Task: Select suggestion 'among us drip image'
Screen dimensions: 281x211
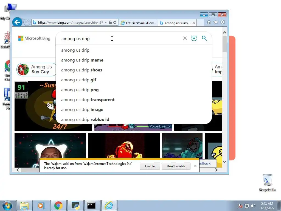Action: pyautogui.click(x=134, y=109)
